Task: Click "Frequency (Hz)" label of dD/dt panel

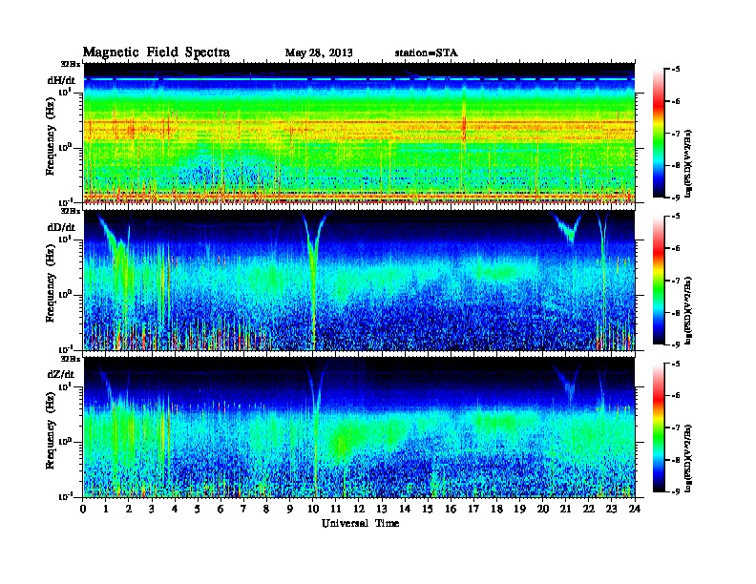Action: pyautogui.click(x=51, y=283)
